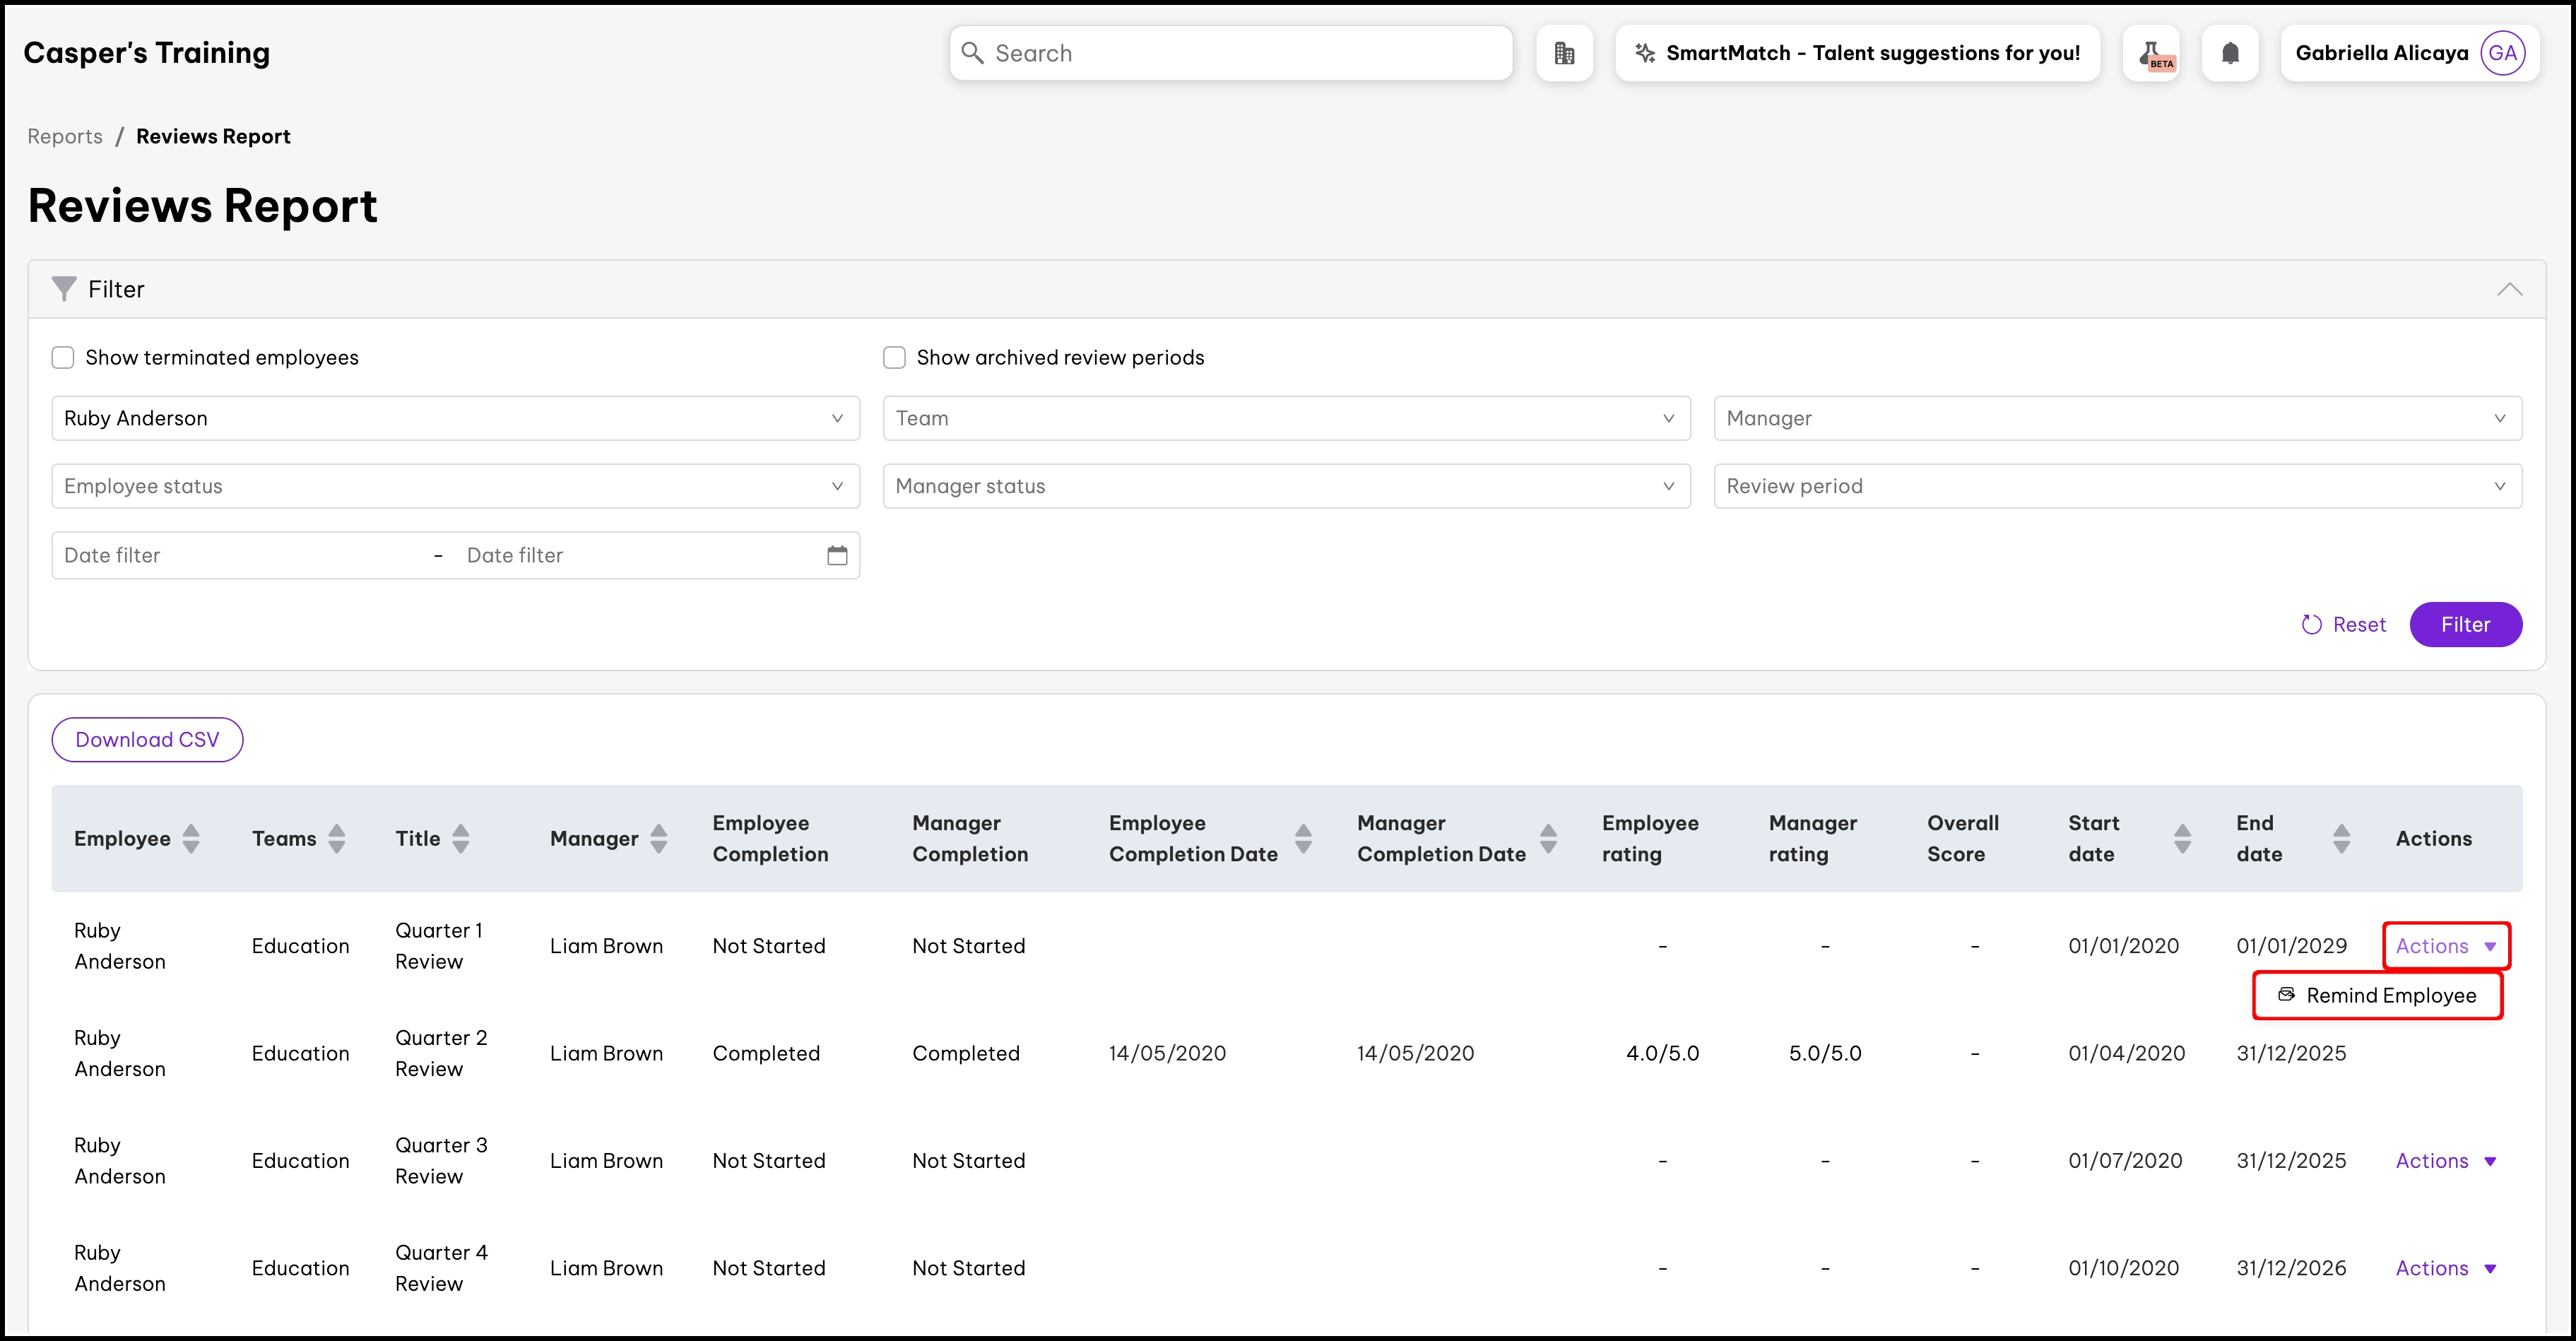Collapse the Filter panel chevron
This screenshot has width=2576, height=1341.
[2509, 289]
